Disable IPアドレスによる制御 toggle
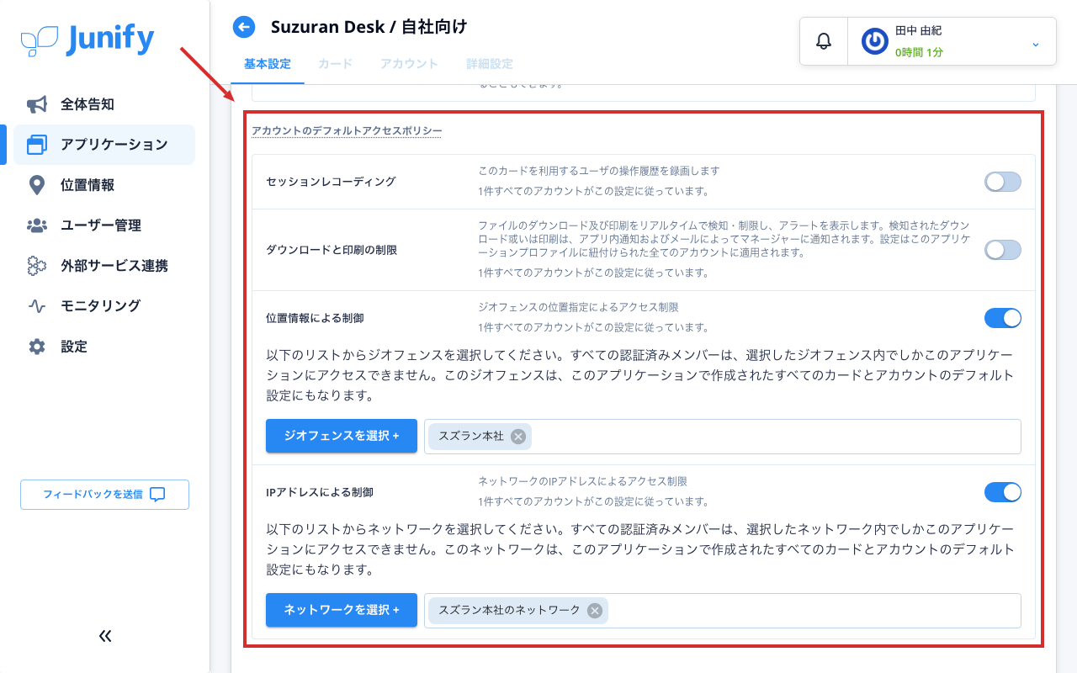 tap(1003, 492)
